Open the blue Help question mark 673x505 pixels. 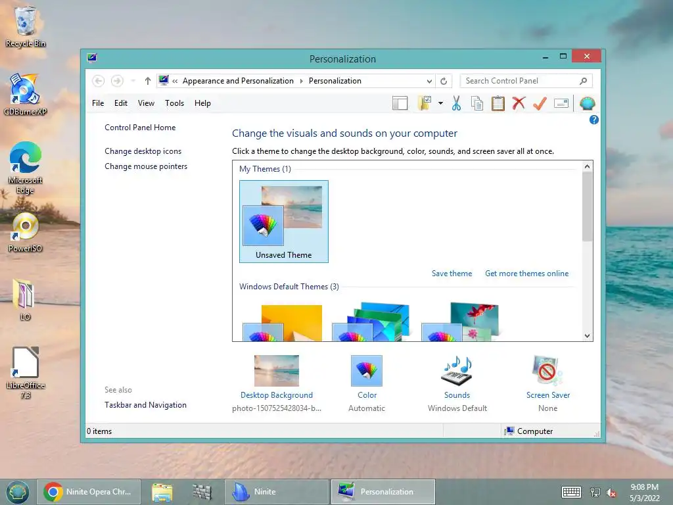(593, 120)
